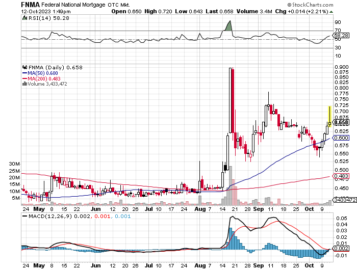
Task: Click the yellow latest-day candlestick
Action: (329, 117)
